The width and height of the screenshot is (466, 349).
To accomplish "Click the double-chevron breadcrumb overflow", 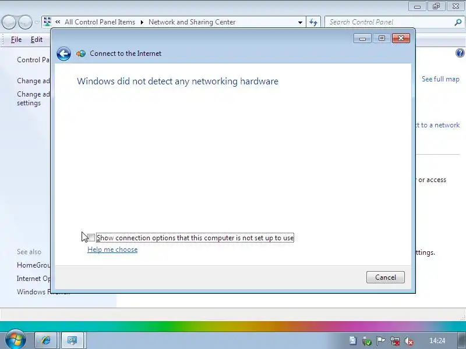I will (58, 22).
